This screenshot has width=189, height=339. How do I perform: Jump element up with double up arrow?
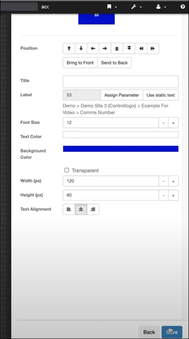coord(117,48)
